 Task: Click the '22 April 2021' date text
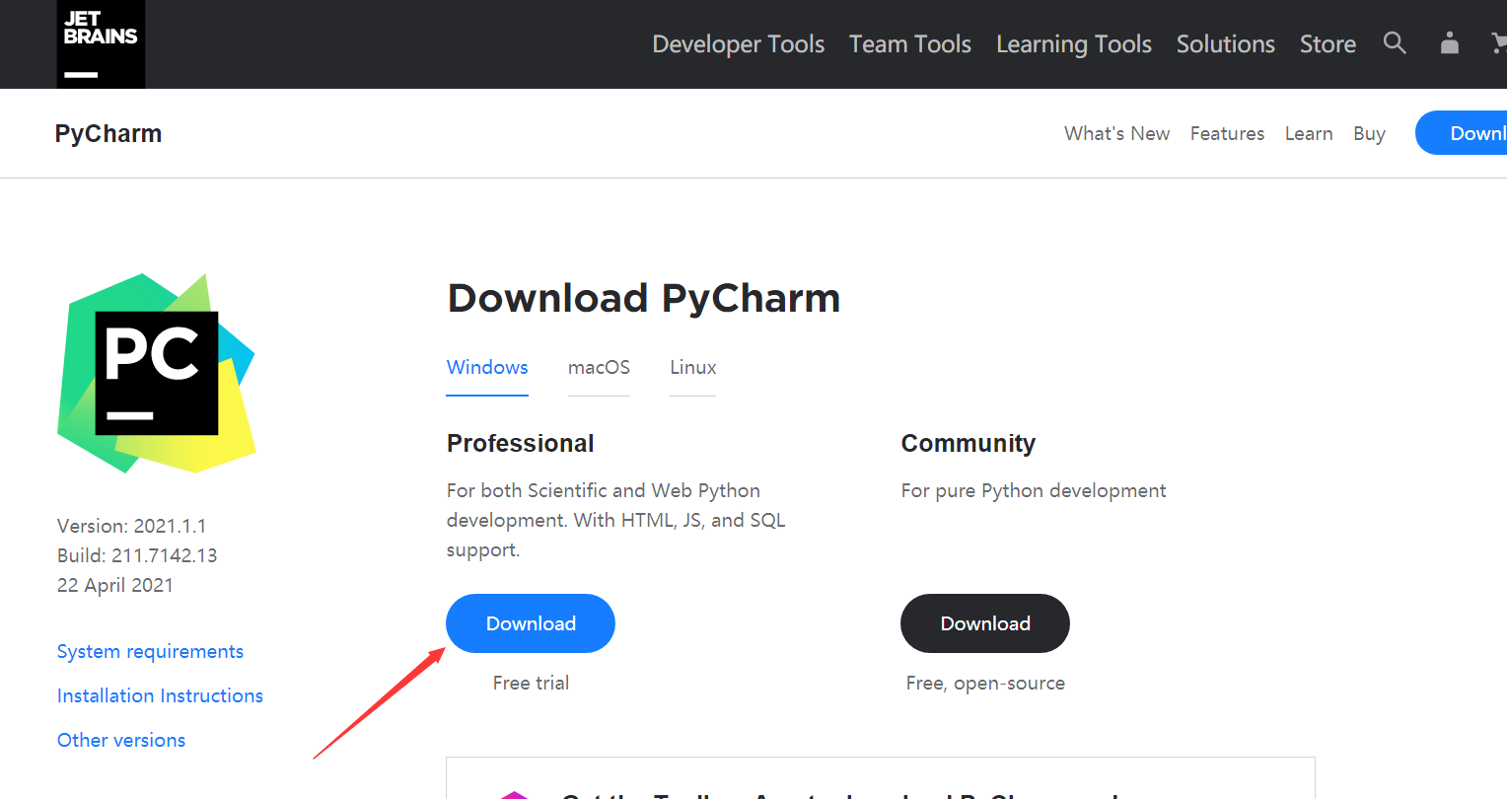click(x=115, y=585)
